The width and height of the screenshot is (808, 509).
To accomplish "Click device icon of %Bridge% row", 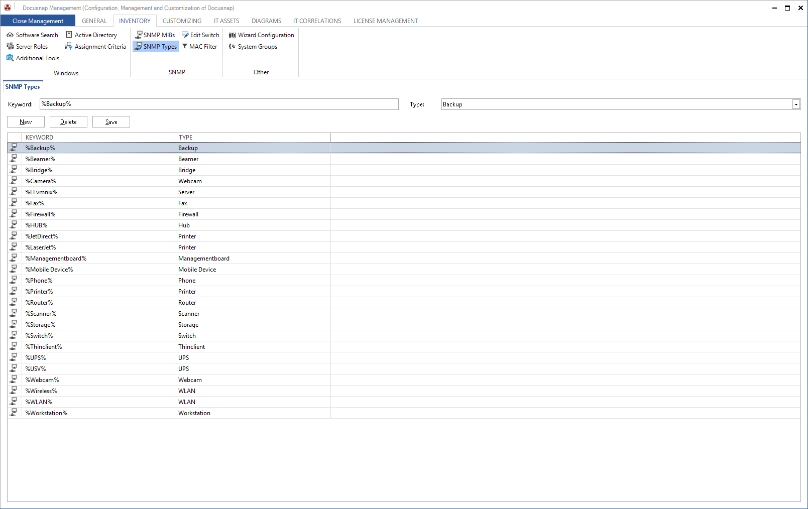I will point(14,170).
